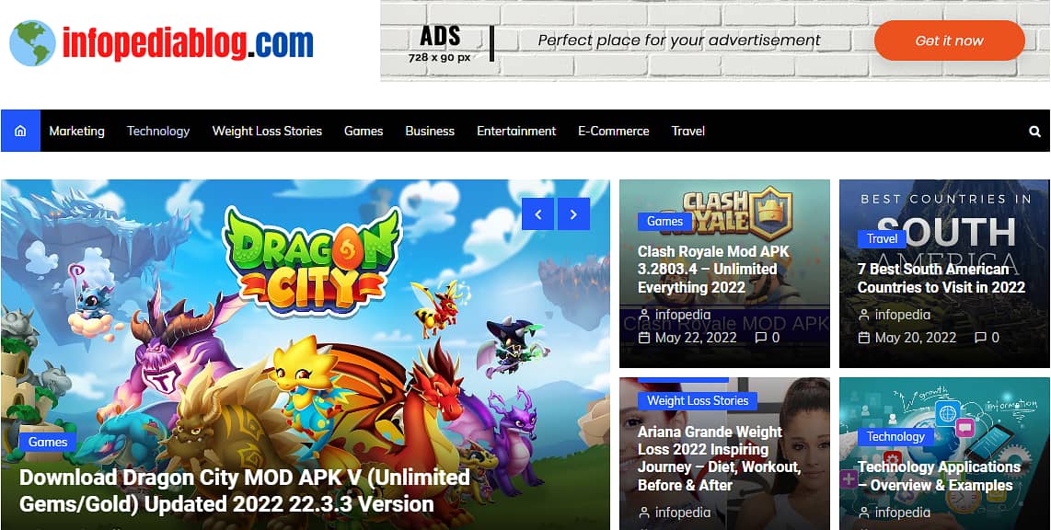Open the Marketing menu item
The height and width of the screenshot is (530, 1051).
77,132
